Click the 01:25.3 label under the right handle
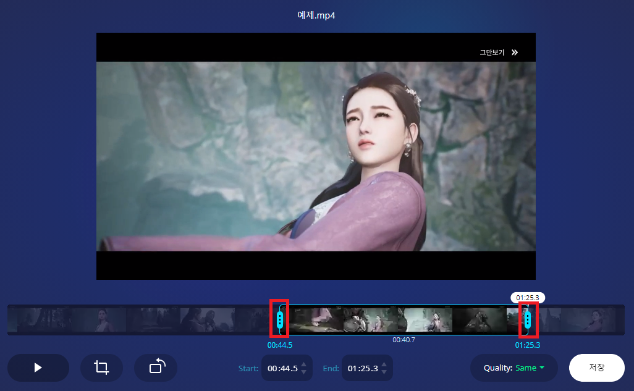This screenshot has height=391, width=634. (x=528, y=345)
